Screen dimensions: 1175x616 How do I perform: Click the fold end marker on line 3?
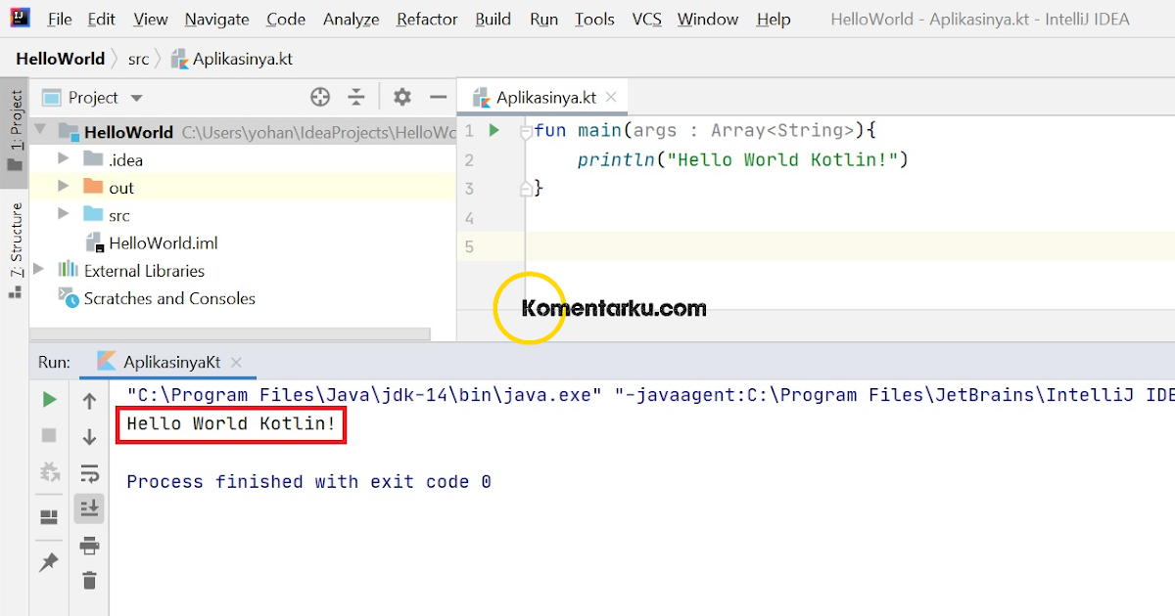(x=526, y=188)
